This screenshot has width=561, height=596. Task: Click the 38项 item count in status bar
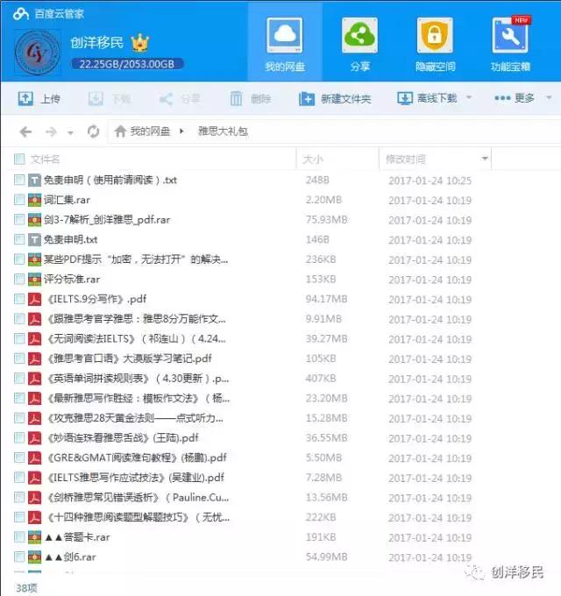click(26, 588)
